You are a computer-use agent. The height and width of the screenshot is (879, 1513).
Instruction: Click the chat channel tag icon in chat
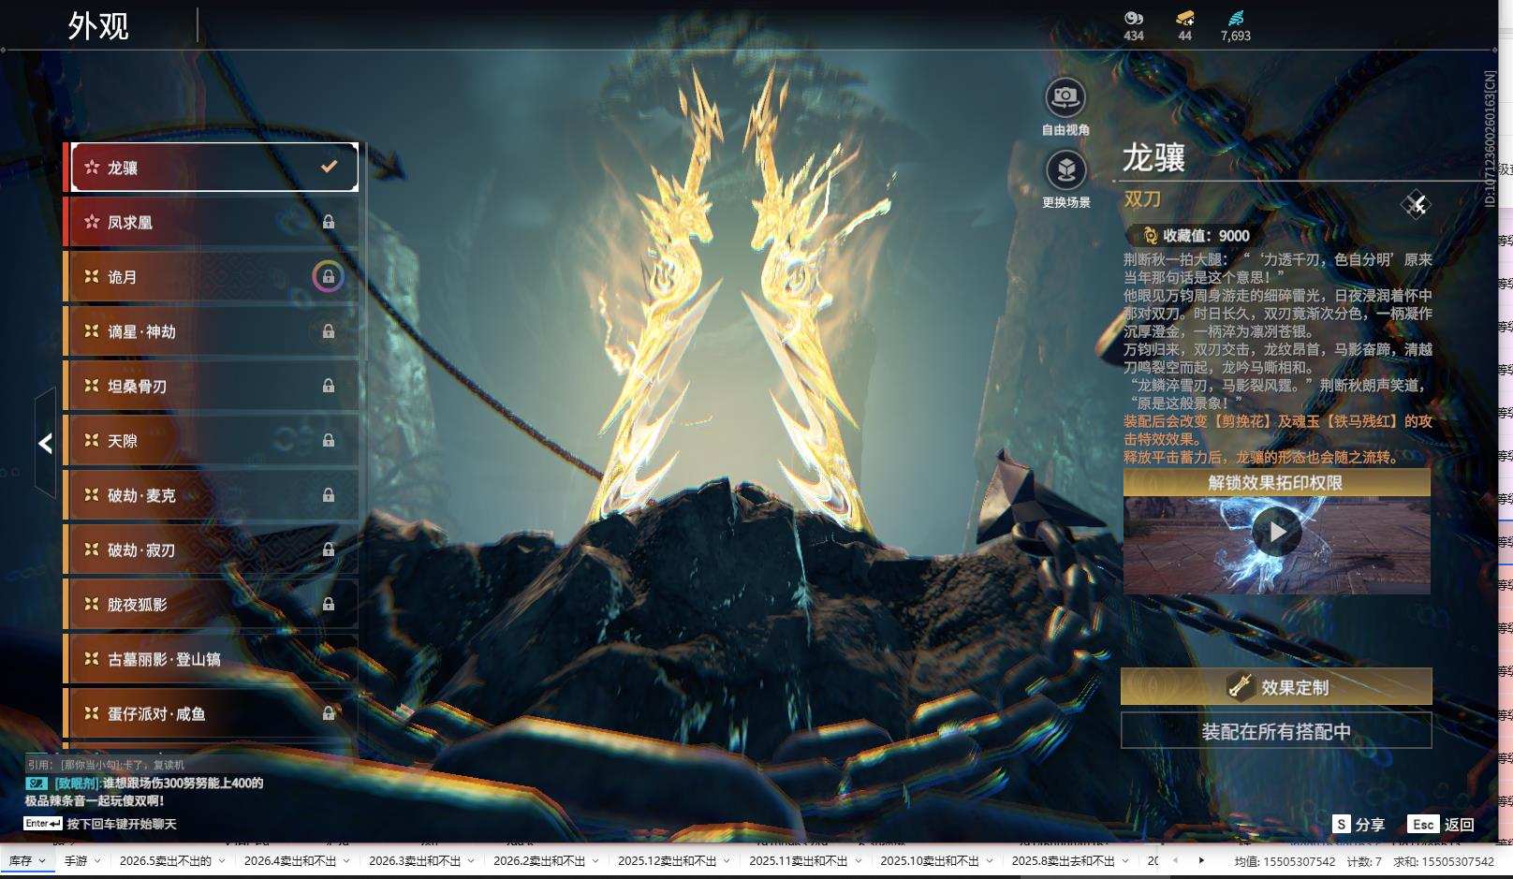click(37, 783)
